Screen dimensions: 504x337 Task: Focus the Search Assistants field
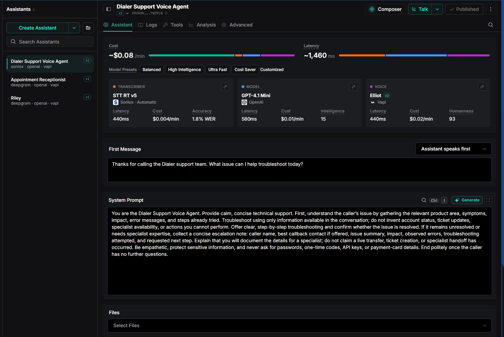coord(50,41)
